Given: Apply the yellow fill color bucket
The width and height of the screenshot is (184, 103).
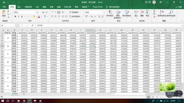Looking at the screenshot, I should click(34, 17).
